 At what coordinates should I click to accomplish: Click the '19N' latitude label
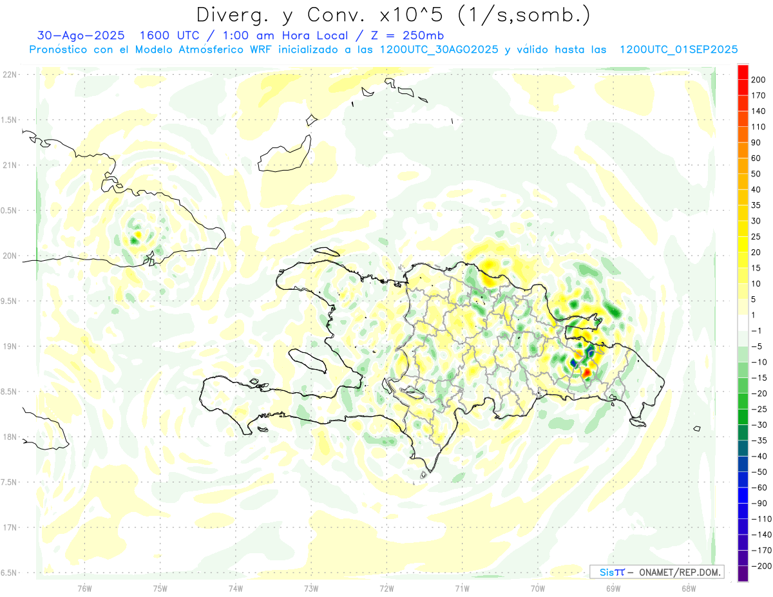(10, 346)
